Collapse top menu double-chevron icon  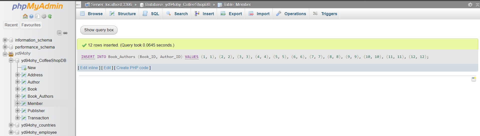pos(477,5)
